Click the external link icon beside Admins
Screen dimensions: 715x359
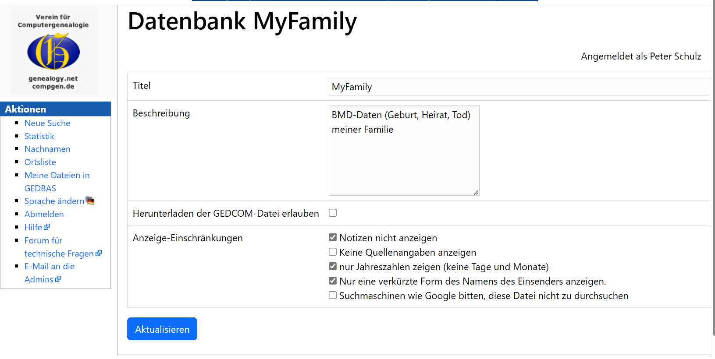pyautogui.click(x=58, y=279)
